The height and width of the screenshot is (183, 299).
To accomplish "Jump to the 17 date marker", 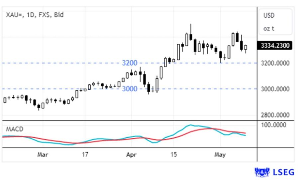I will [85, 155].
